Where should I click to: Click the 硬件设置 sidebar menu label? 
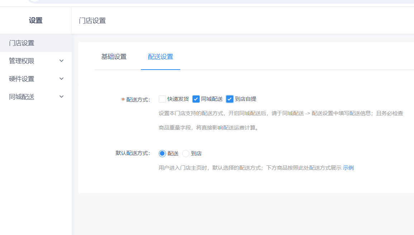(x=22, y=79)
